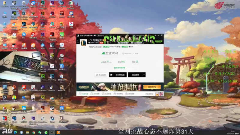Open the first bottom tab with green label
Image resolution: width=240 pixels, height=135 pixels.
[x=83, y=94]
